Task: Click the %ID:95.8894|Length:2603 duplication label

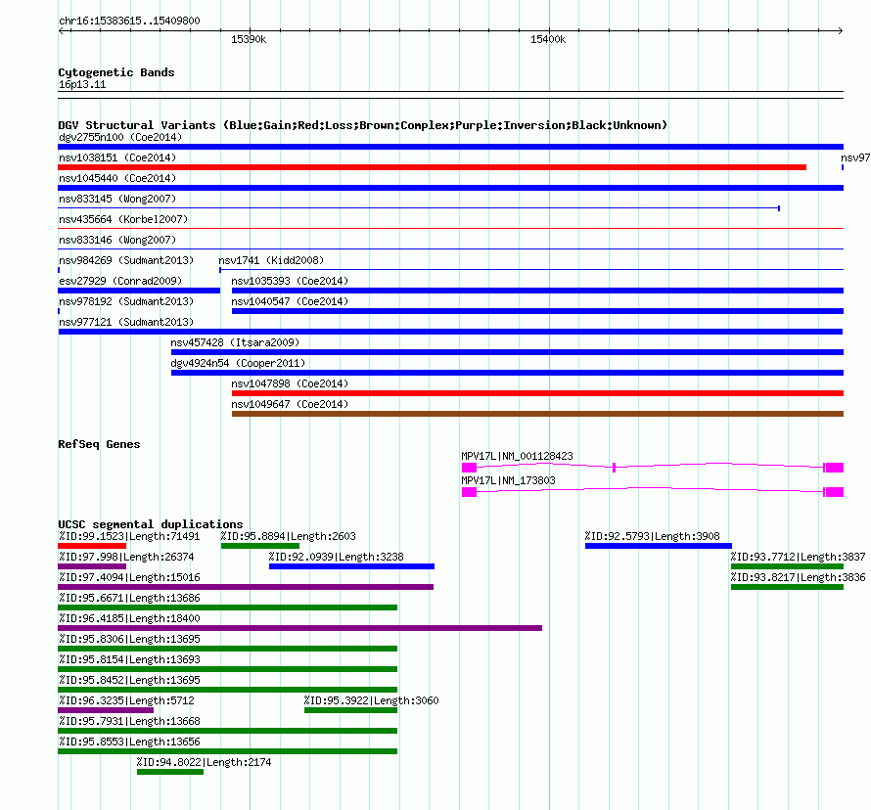Action: point(288,536)
